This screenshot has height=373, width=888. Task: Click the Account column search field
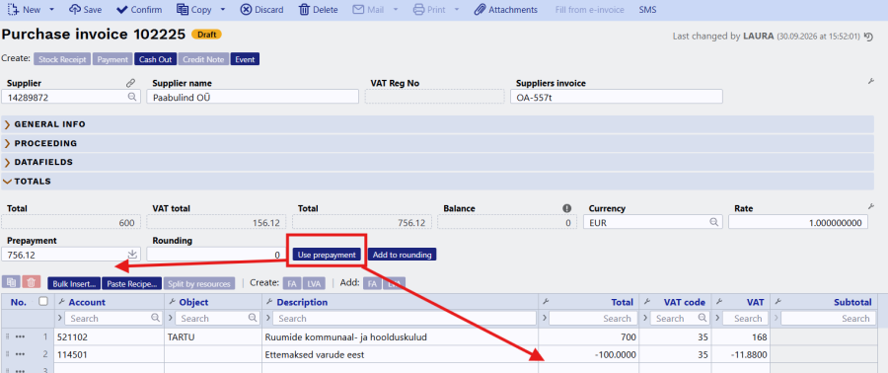(x=112, y=319)
